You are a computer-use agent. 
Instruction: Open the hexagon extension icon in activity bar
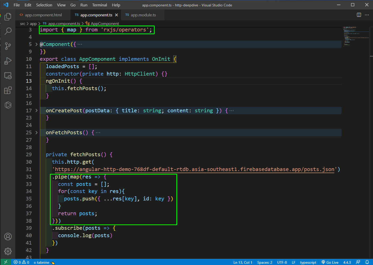(x=8, y=105)
